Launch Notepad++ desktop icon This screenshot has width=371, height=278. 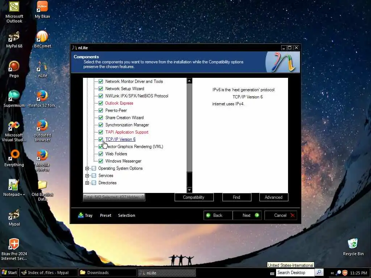coord(14,188)
